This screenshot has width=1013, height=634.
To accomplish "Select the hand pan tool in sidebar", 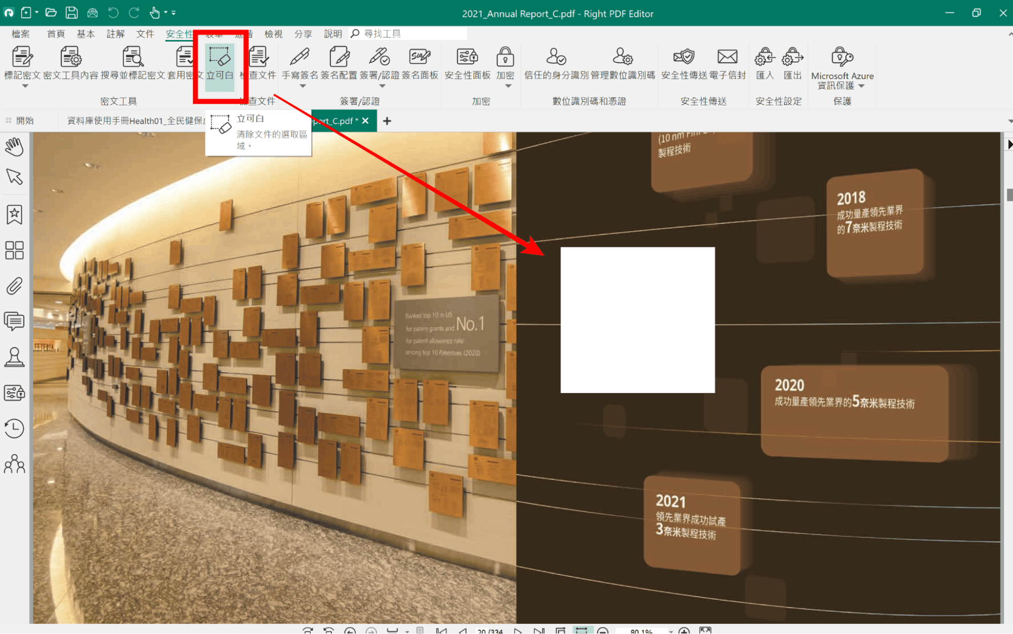I will [14, 147].
